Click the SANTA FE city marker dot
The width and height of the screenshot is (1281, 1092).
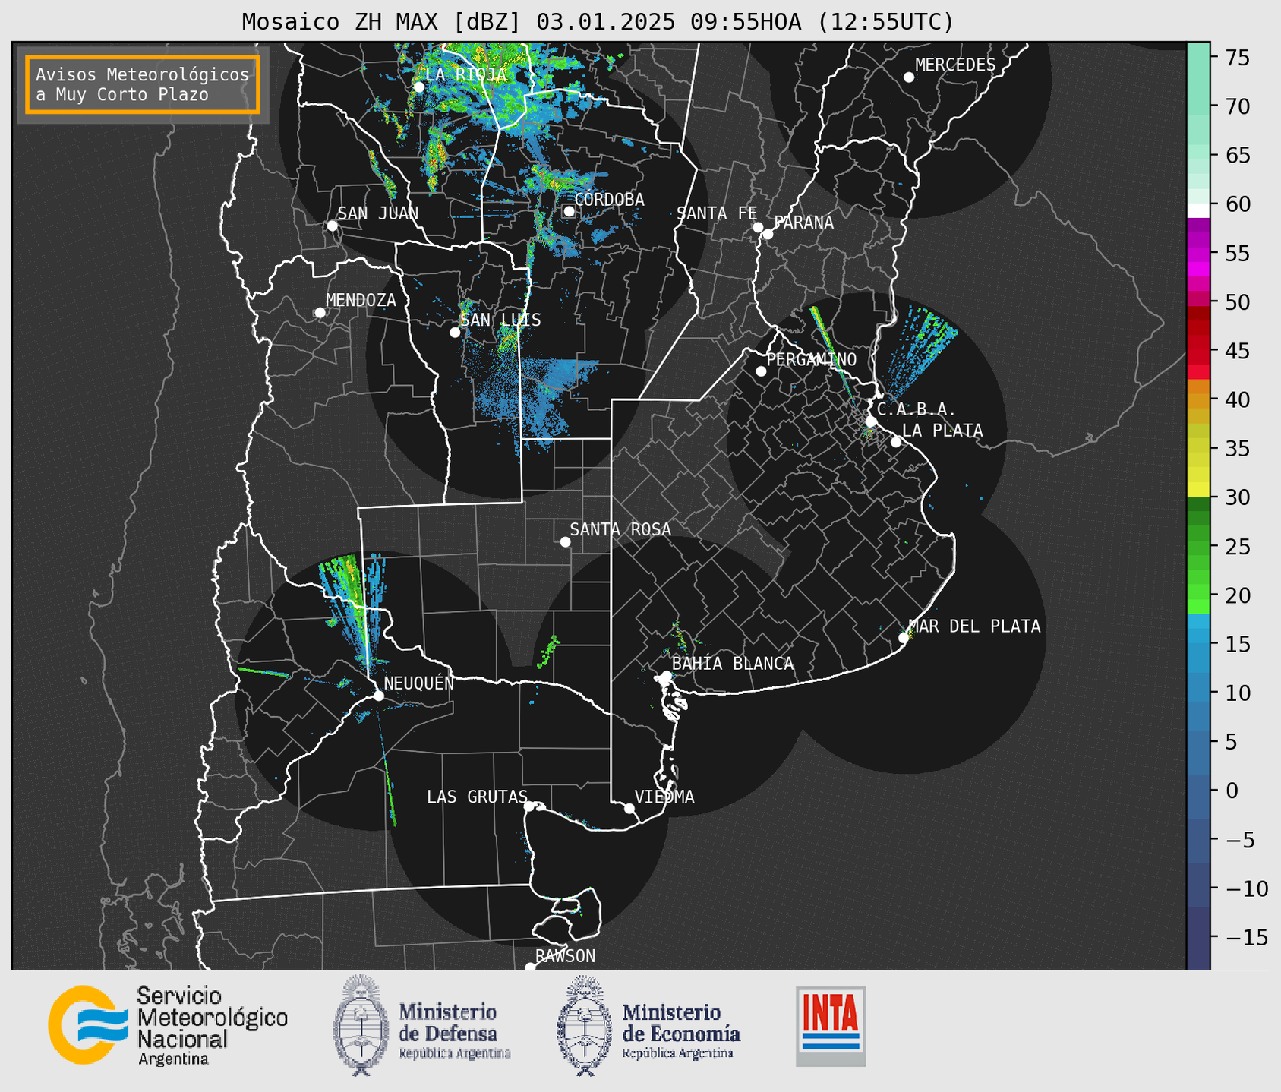click(758, 227)
